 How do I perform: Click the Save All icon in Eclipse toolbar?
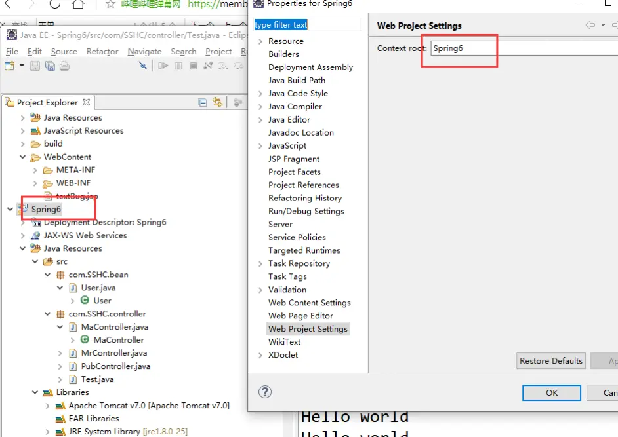pyautogui.click(x=50, y=66)
